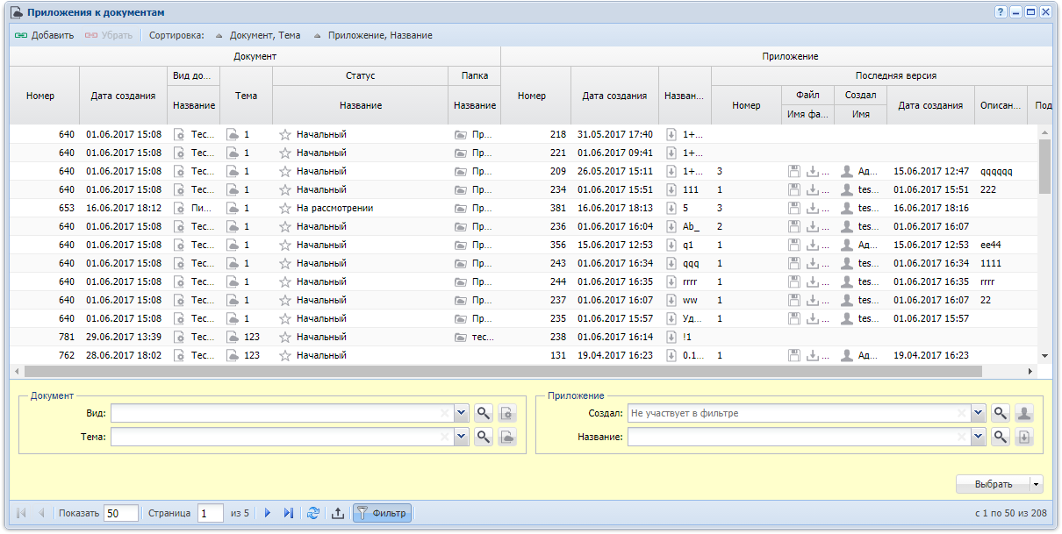Click the Страница number field

click(x=211, y=513)
